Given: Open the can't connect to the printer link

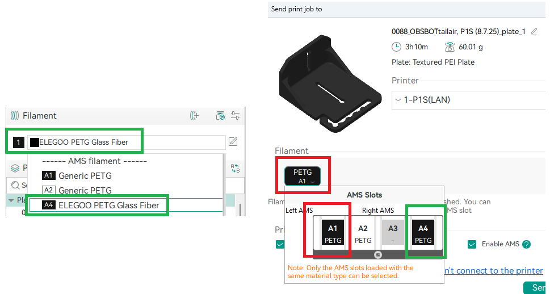Looking at the screenshot, I should [x=494, y=271].
